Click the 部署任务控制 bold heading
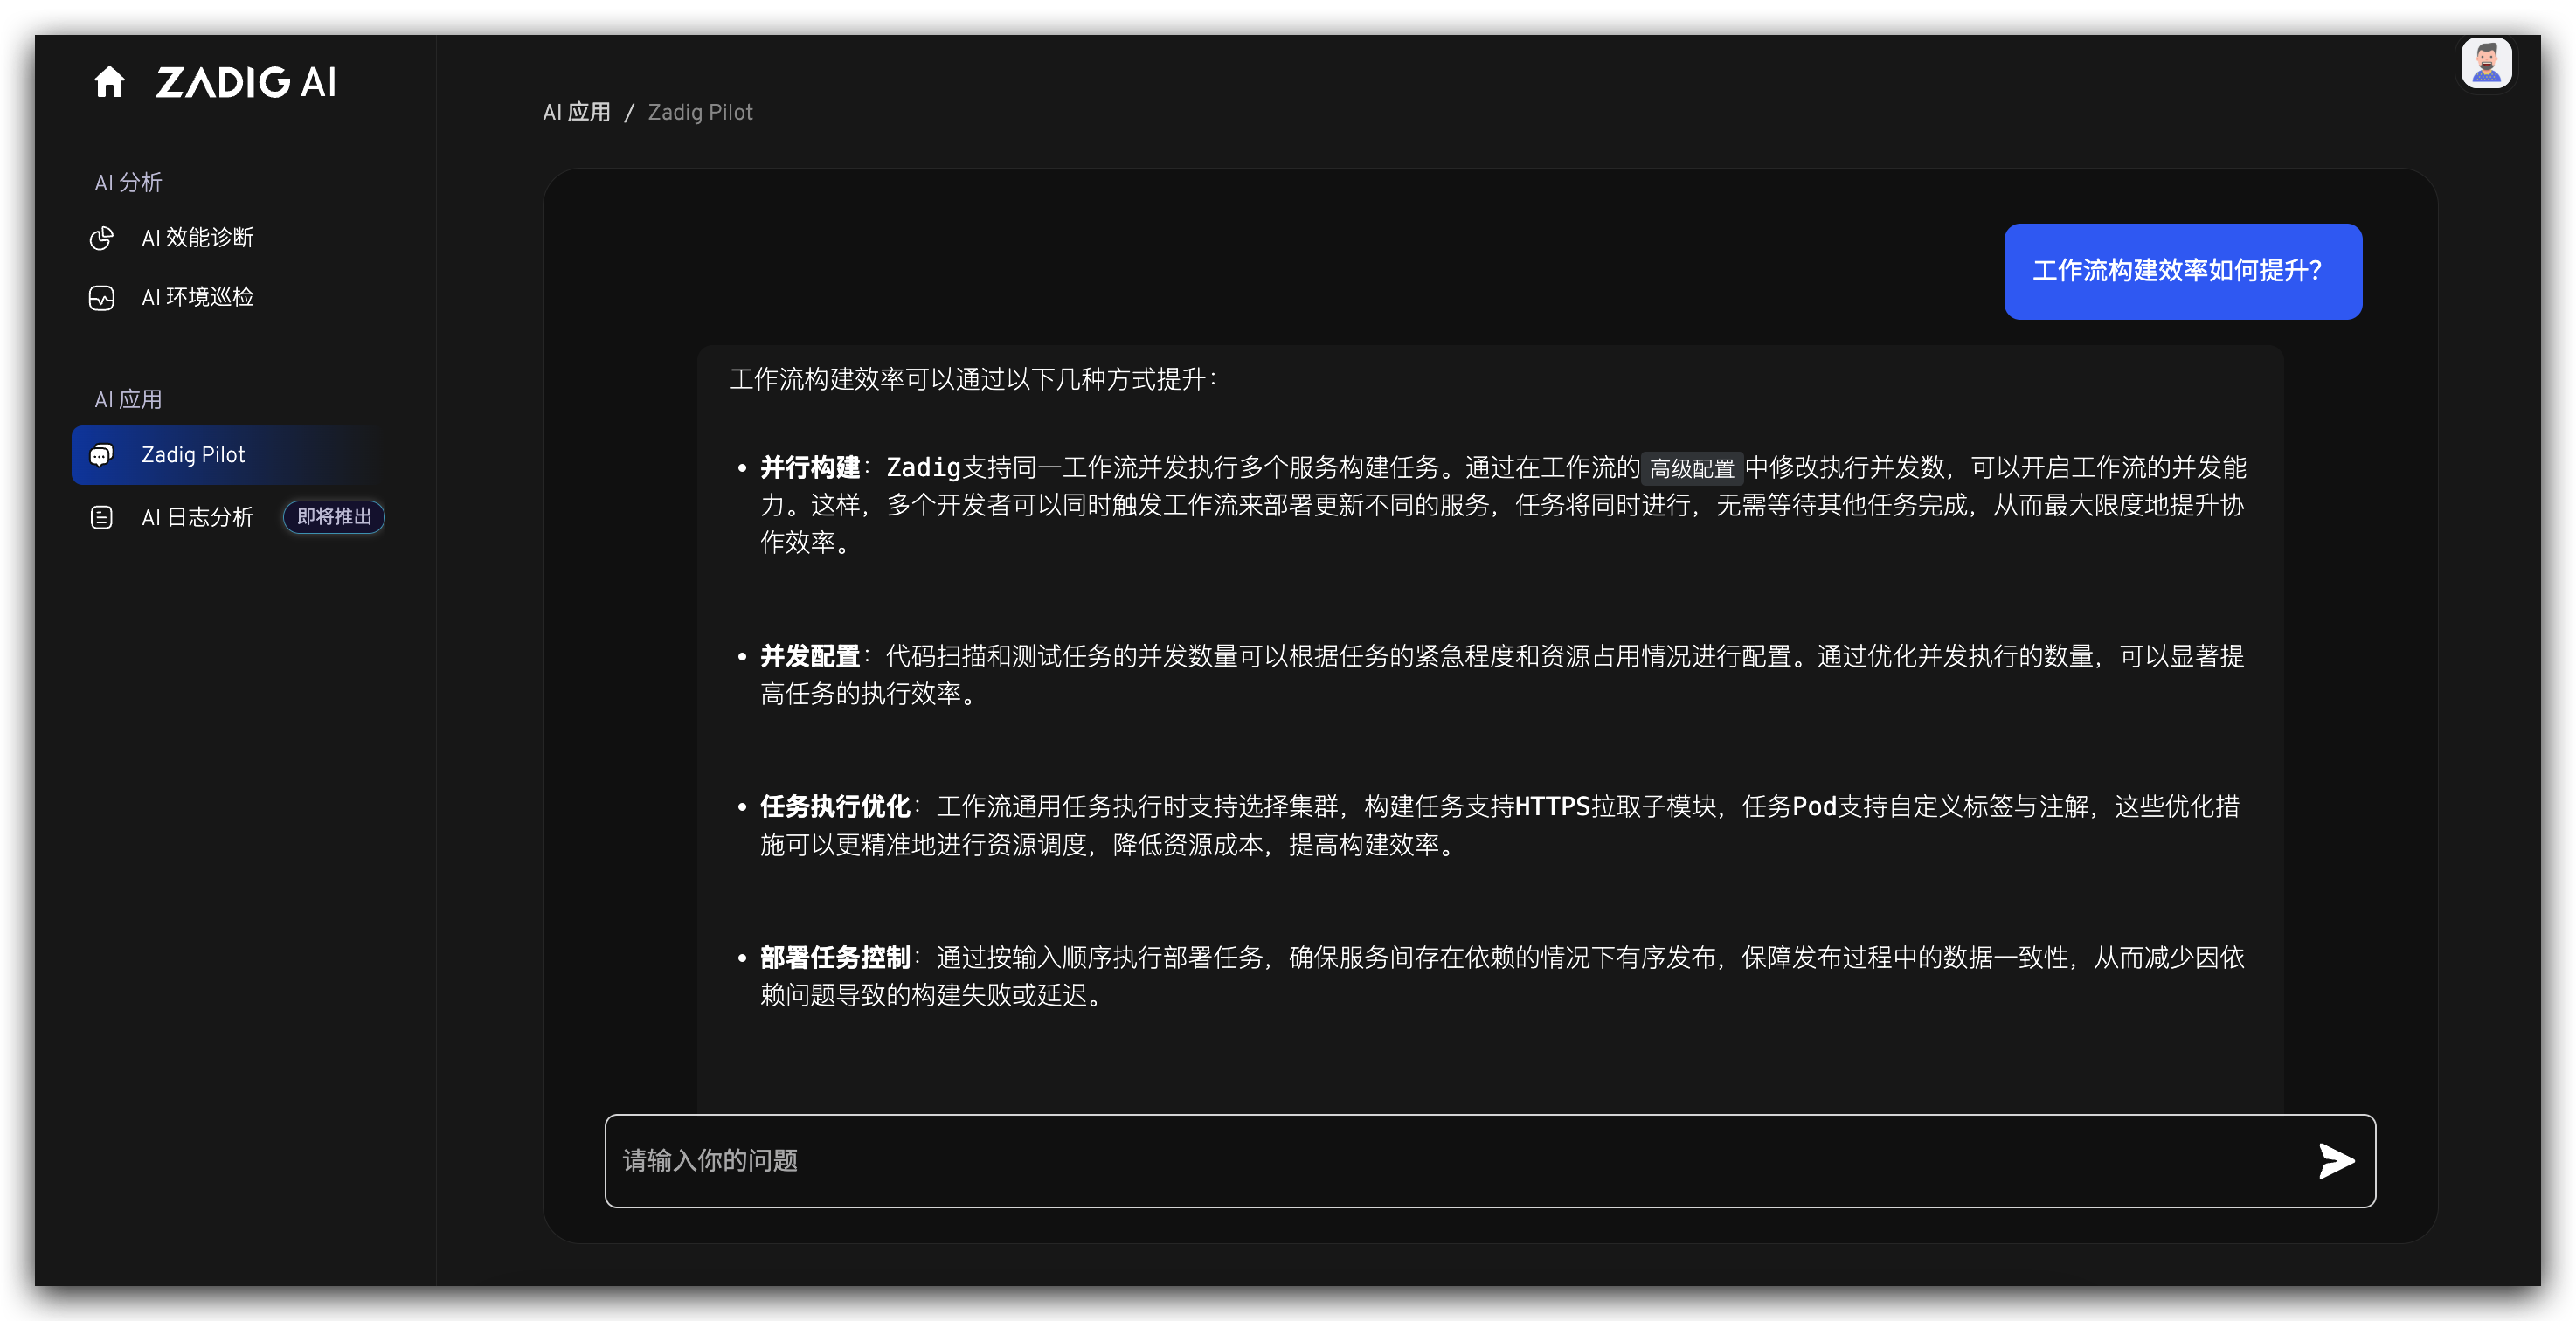Screen dimensions: 2576x1321 coord(835,958)
